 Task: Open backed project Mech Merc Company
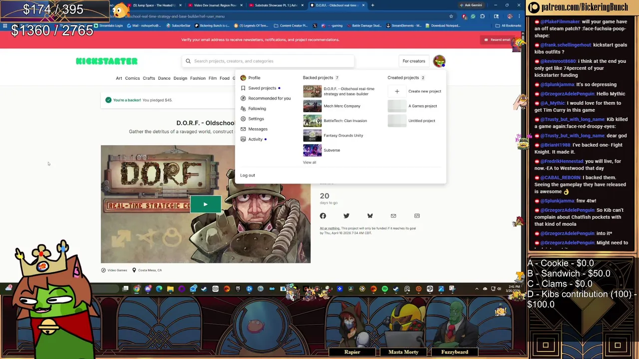pyautogui.click(x=332, y=106)
